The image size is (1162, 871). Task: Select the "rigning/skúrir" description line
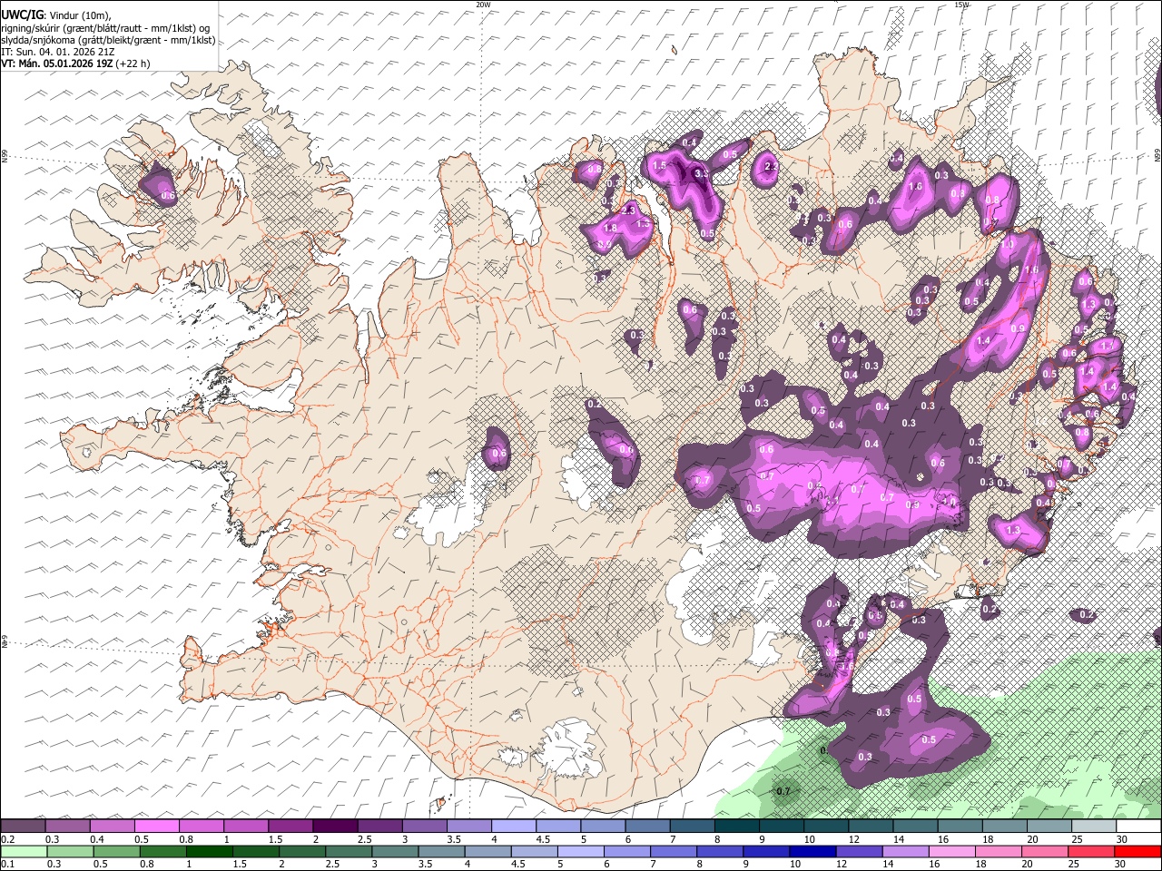click(x=105, y=28)
